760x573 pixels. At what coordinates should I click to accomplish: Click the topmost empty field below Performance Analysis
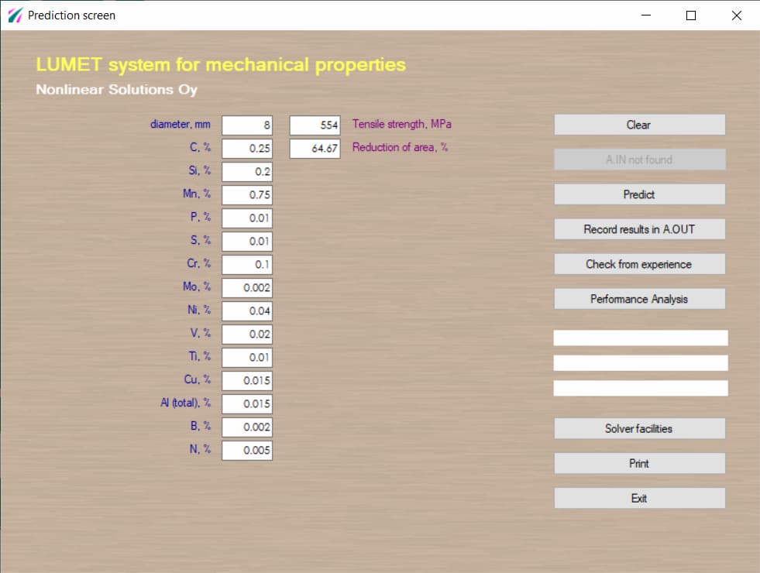(639, 338)
